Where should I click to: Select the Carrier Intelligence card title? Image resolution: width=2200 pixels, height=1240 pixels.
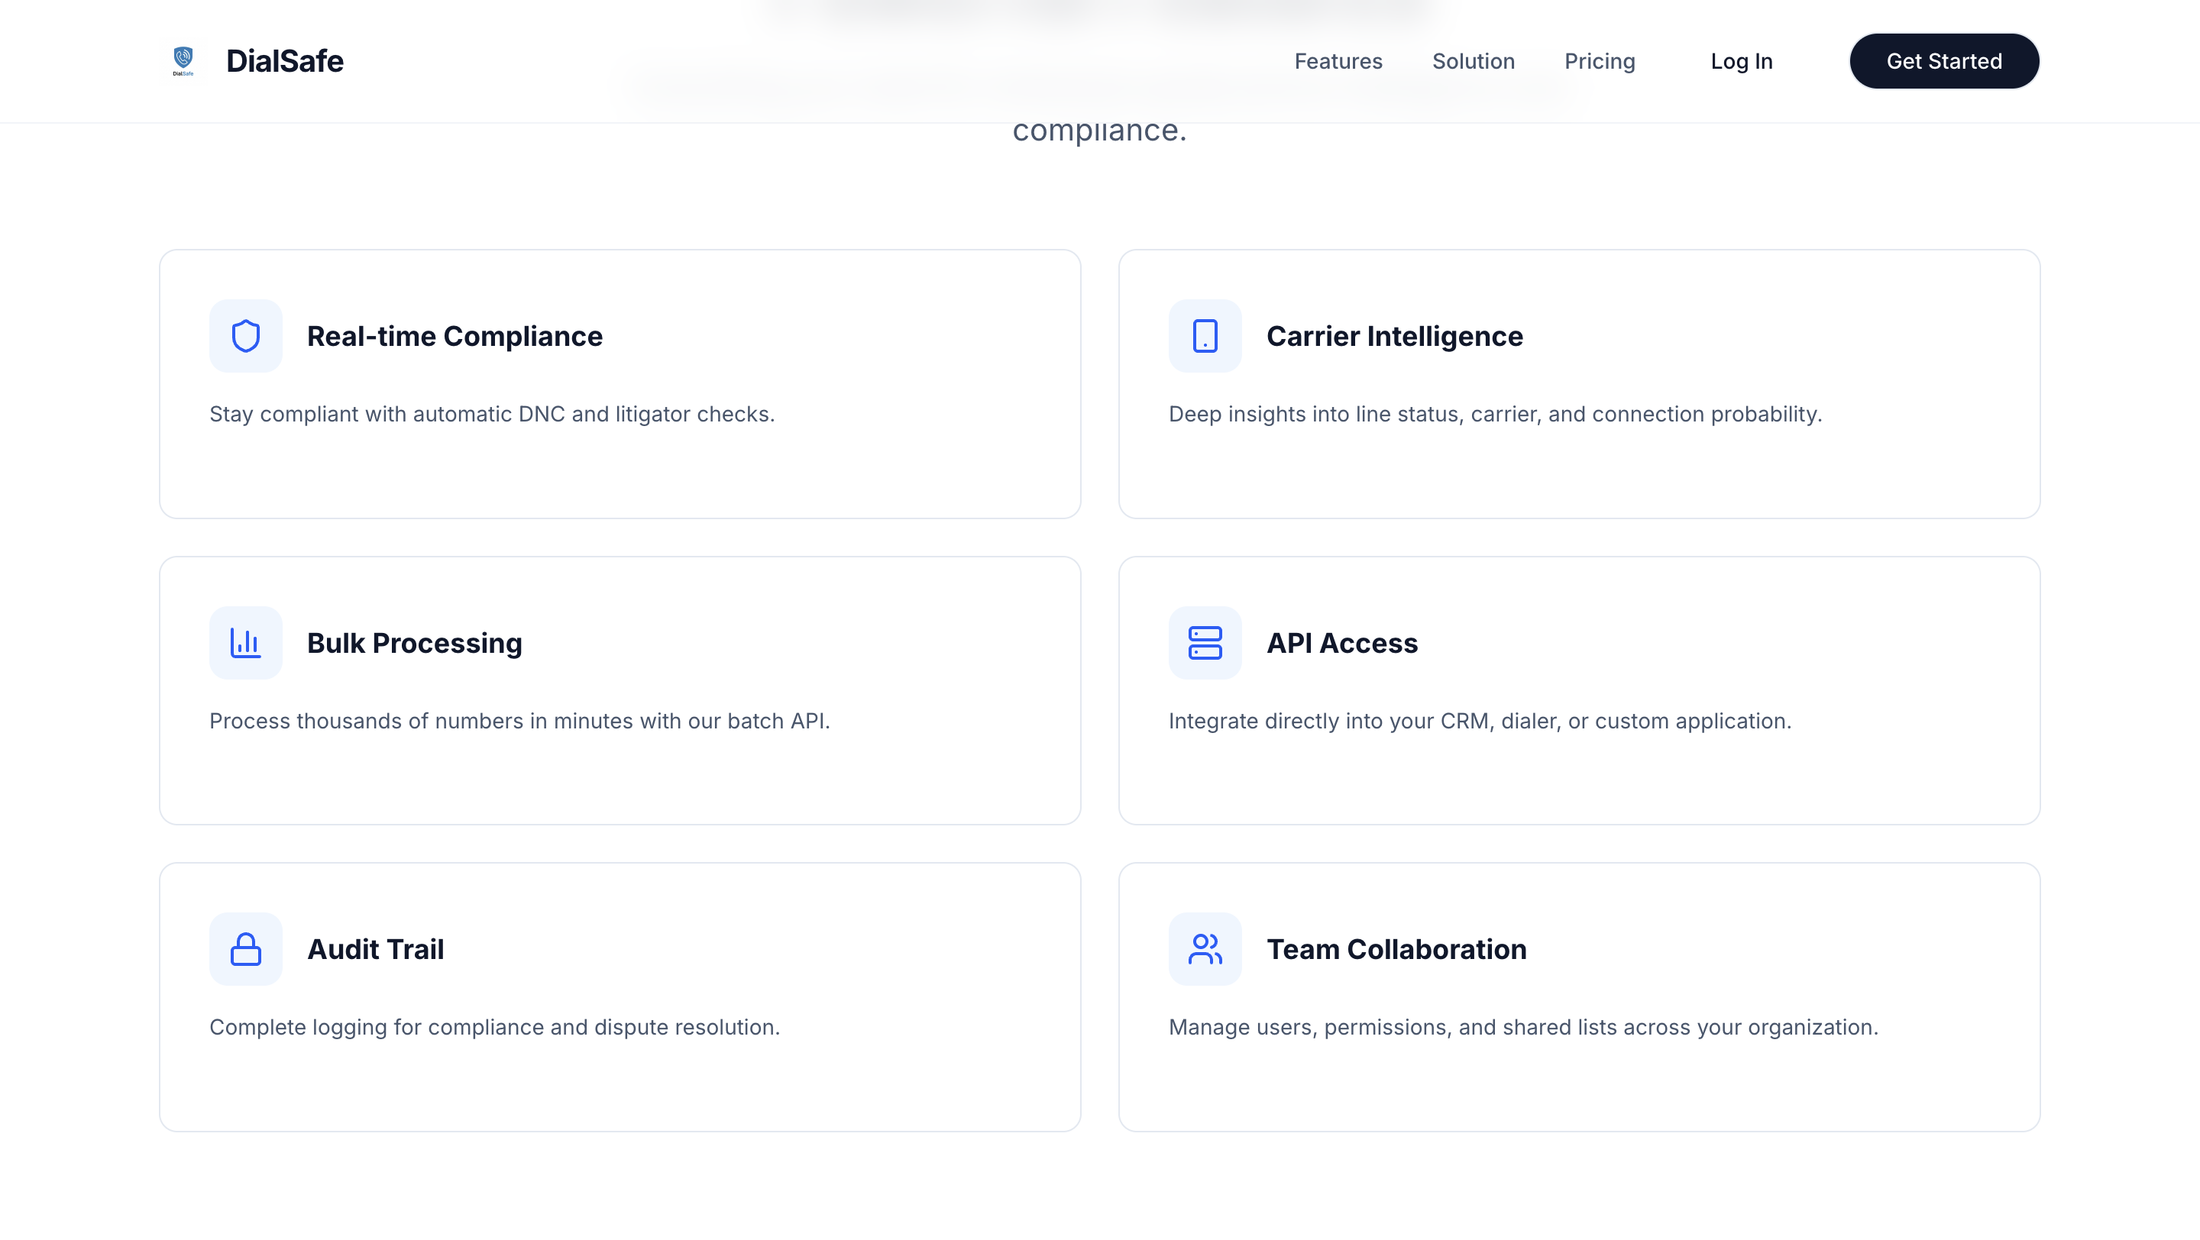click(1394, 336)
